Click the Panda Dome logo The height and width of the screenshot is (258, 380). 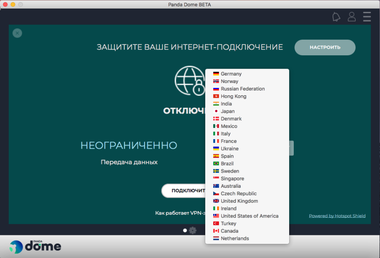tap(36, 247)
